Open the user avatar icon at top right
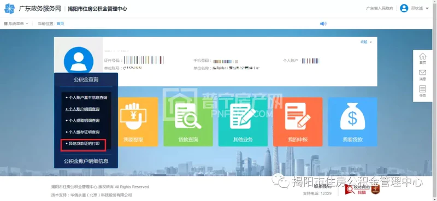The width and height of the screenshot is (437, 201). (x=404, y=8)
